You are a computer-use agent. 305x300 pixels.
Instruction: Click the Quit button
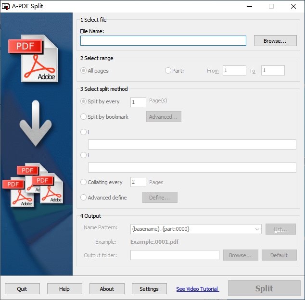(x=22, y=289)
